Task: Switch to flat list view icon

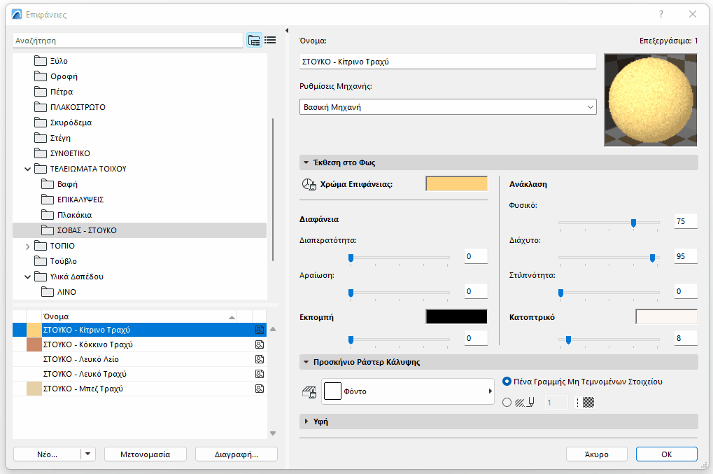Action: [x=270, y=41]
